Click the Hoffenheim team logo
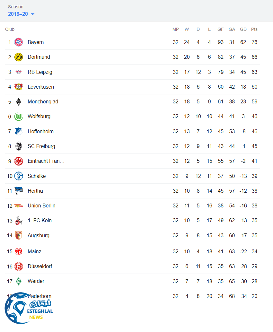The height and width of the screenshot is (332, 273). 19,131
